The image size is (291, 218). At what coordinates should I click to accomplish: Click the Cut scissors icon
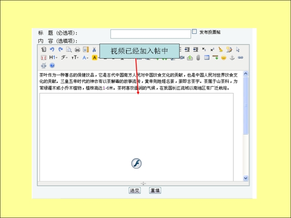94,50
